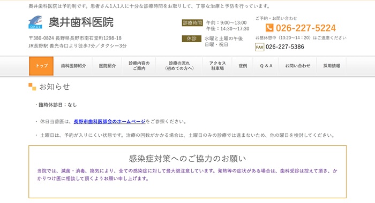Open the 採用情報 menu item

coord(332,66)
